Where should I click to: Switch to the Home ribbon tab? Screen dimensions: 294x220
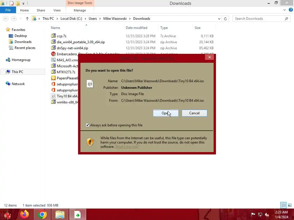pos(24,10)
